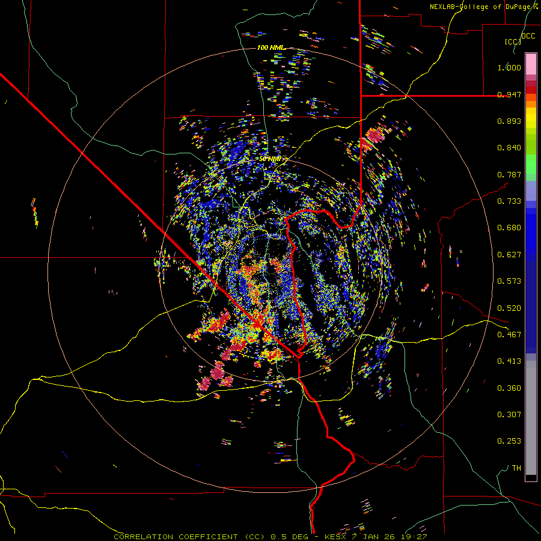
Task: Click the [CC] legend header label
Action: pyautogui.click(x=513, y=41)
